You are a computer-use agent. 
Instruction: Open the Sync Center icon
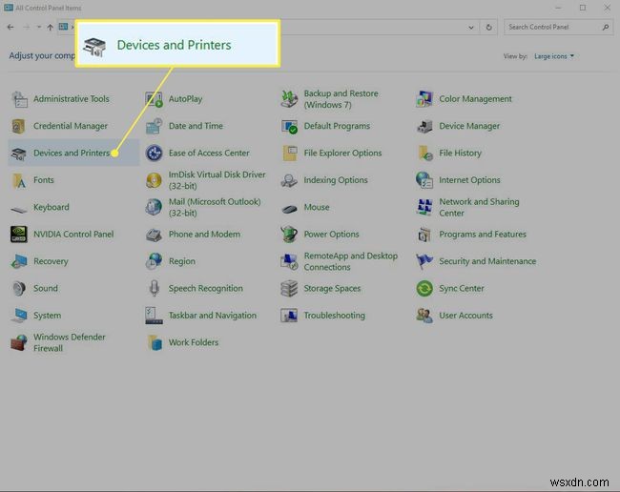[424, 289]
